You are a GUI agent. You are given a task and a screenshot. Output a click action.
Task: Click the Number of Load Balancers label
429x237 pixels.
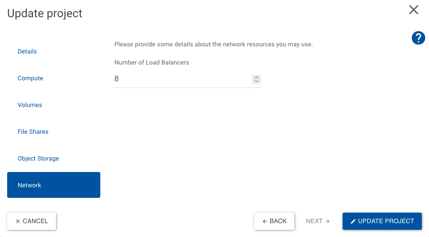(x=151, y=63)
